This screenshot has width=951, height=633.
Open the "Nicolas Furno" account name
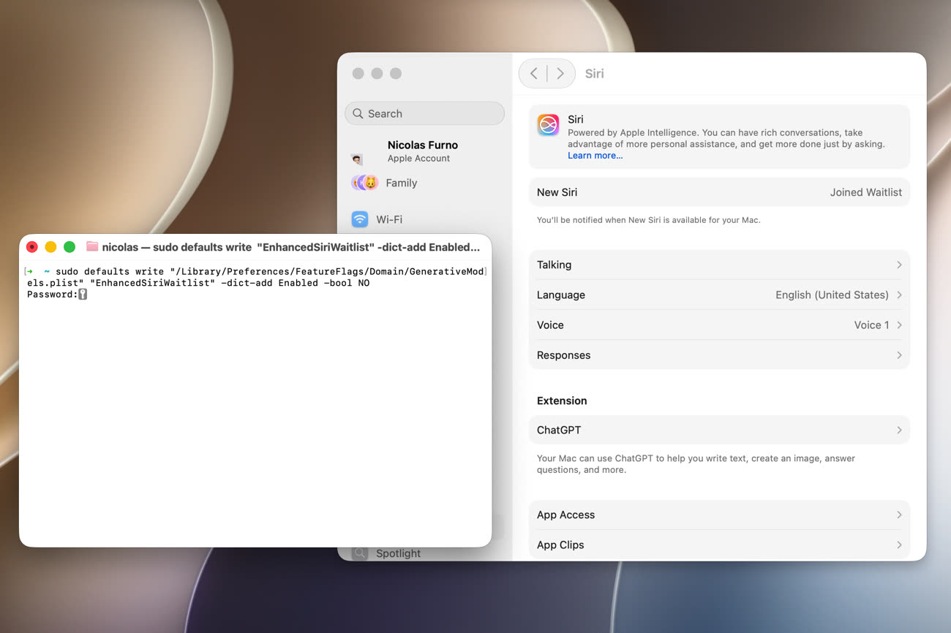click(x=423, y=145)
